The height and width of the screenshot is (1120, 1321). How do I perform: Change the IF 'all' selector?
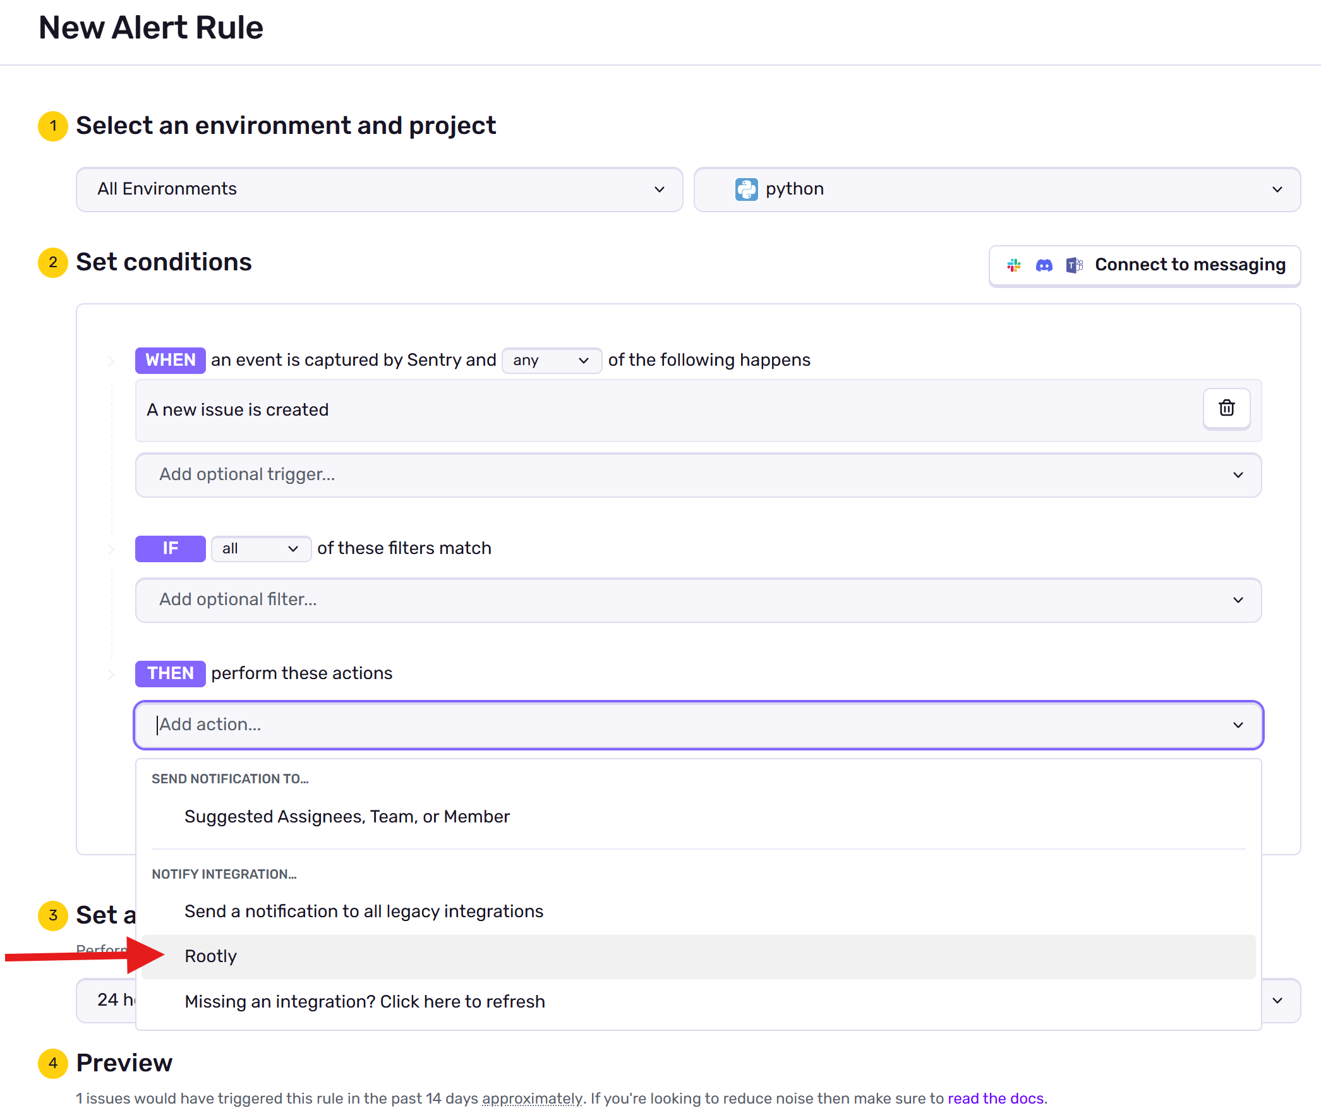click(x=260, y=548)
